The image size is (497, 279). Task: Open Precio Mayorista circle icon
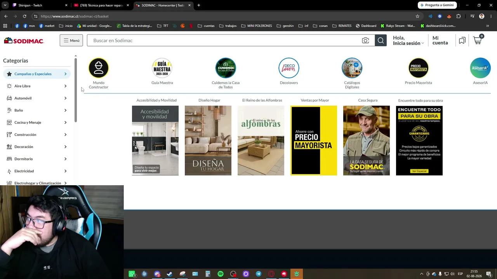tap(419, 68)
